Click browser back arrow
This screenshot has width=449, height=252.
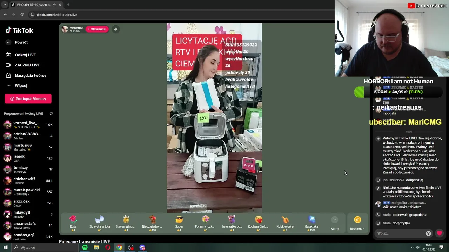pos(5,15)
